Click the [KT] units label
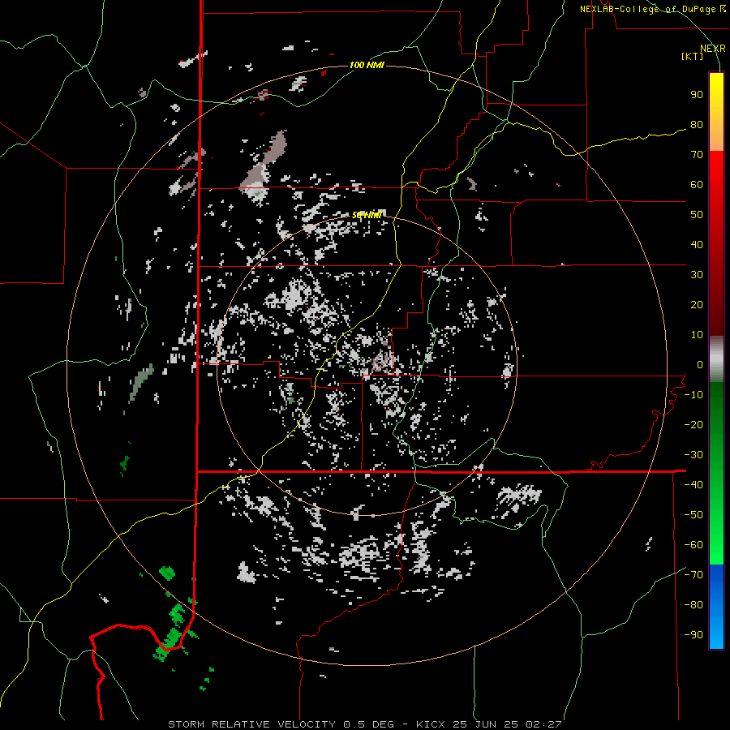730x730 pixels. pos(692,56)
